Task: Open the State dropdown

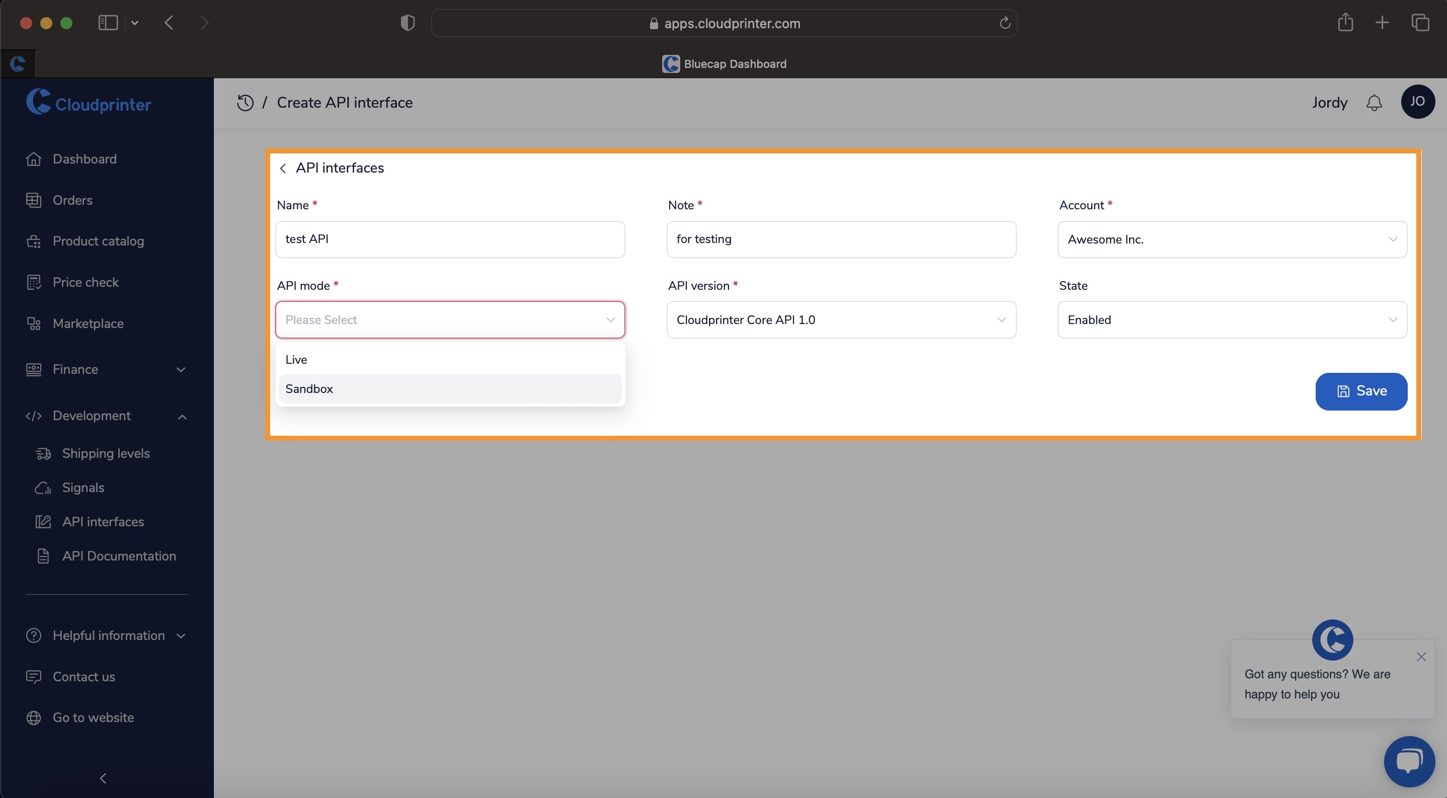Action: (x=1232, y=320)
